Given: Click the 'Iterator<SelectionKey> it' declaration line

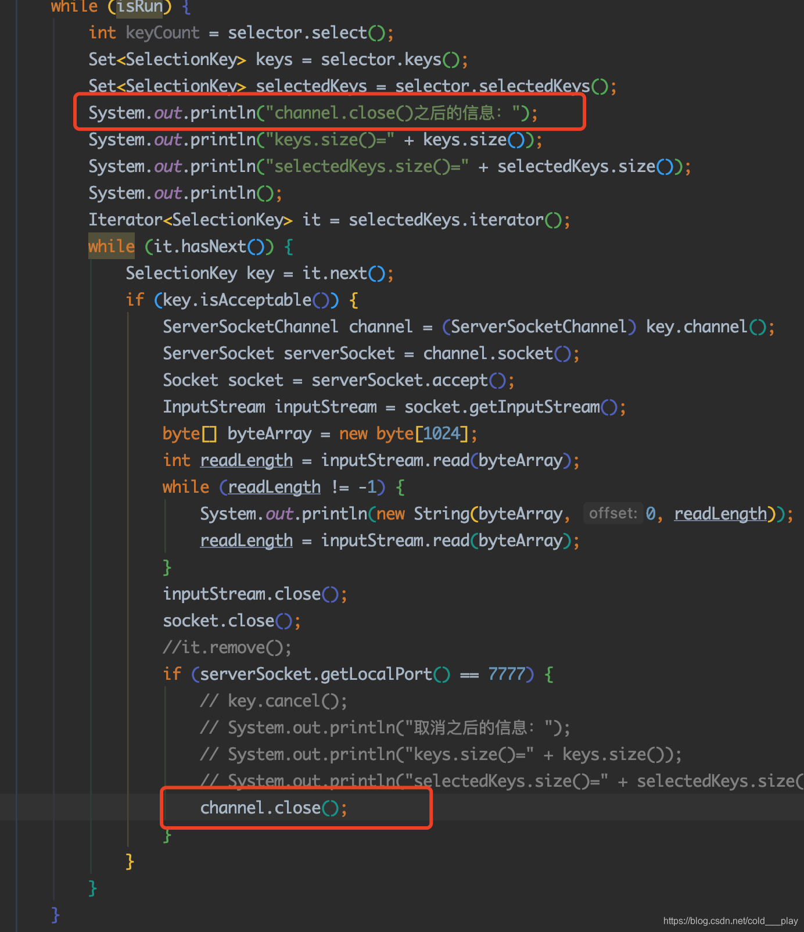Looking at the screenshot, I should [x=329, y=220].
